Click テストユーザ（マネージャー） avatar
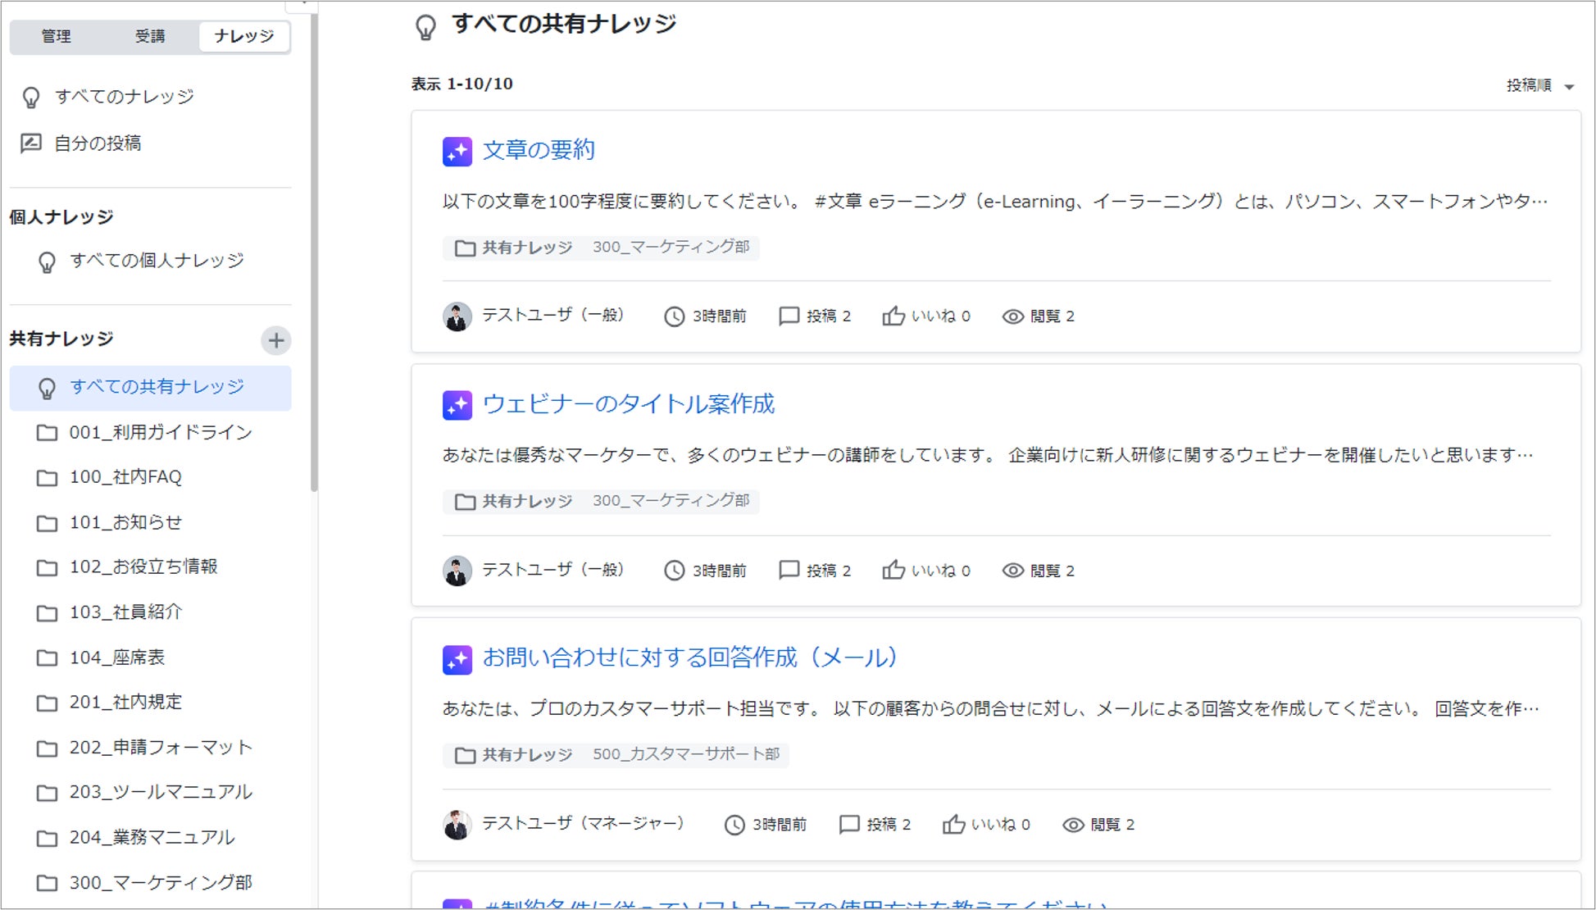This screenshot has width=1596, height=910. coord(457,825)
